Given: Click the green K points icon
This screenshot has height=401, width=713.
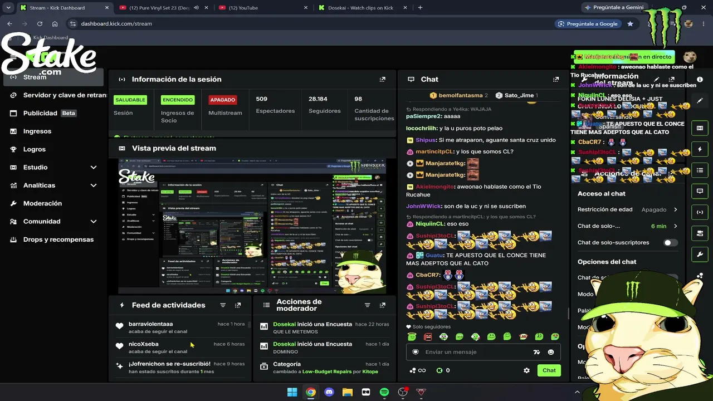Looking at the screenshot, I should tap(439, 370).
